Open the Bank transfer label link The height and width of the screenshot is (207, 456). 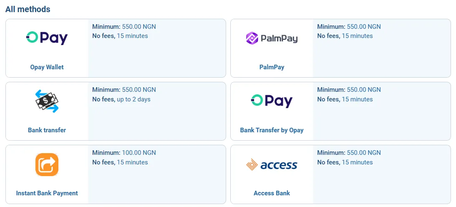47,130
